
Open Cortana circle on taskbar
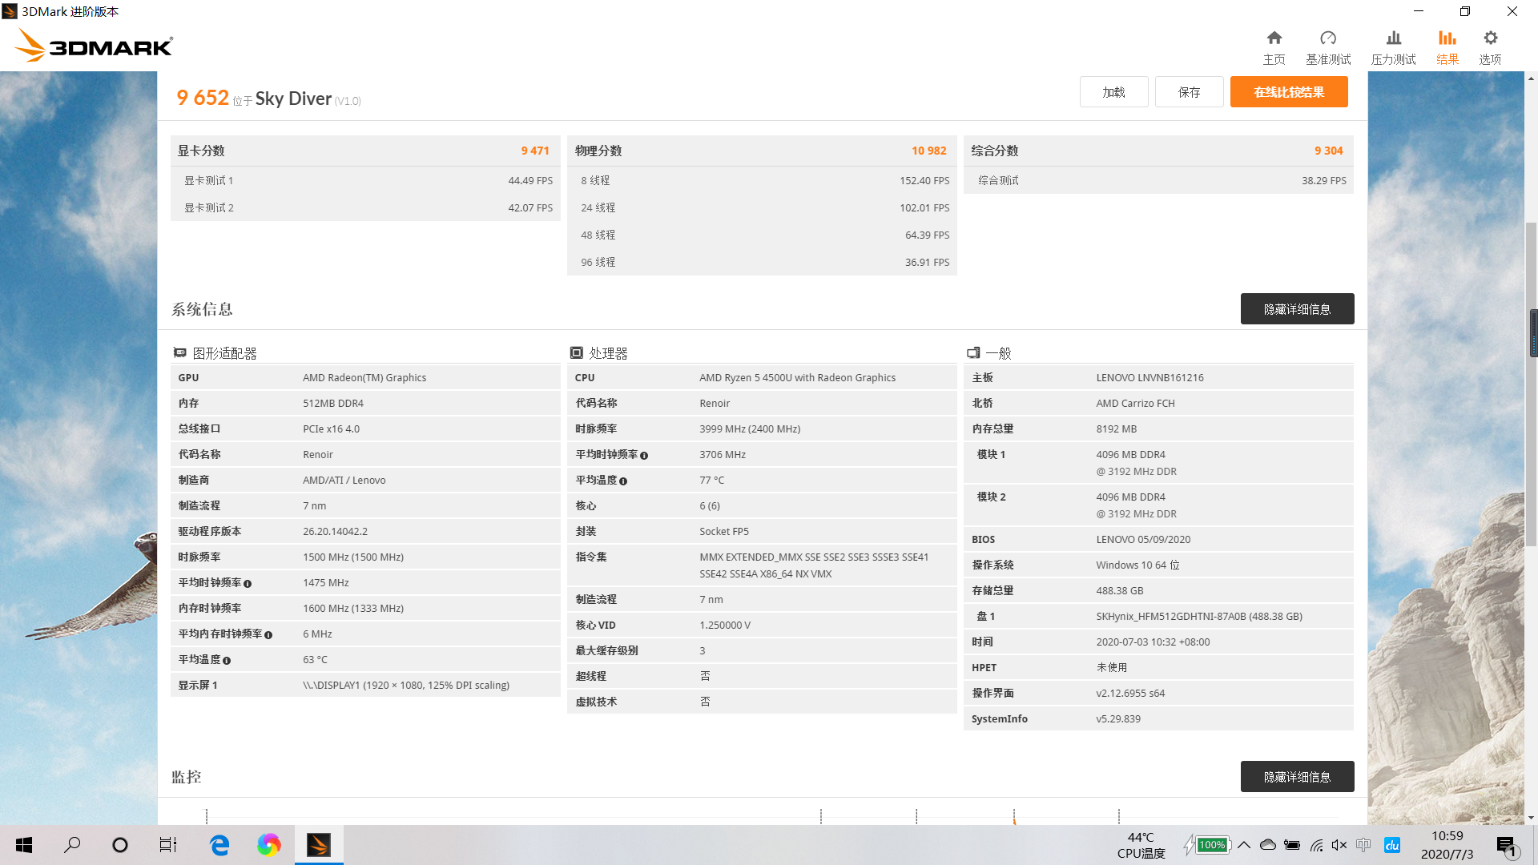(120, 845)
